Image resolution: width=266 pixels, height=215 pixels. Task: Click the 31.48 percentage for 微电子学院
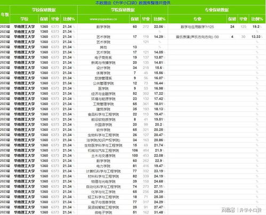(158, 212)
